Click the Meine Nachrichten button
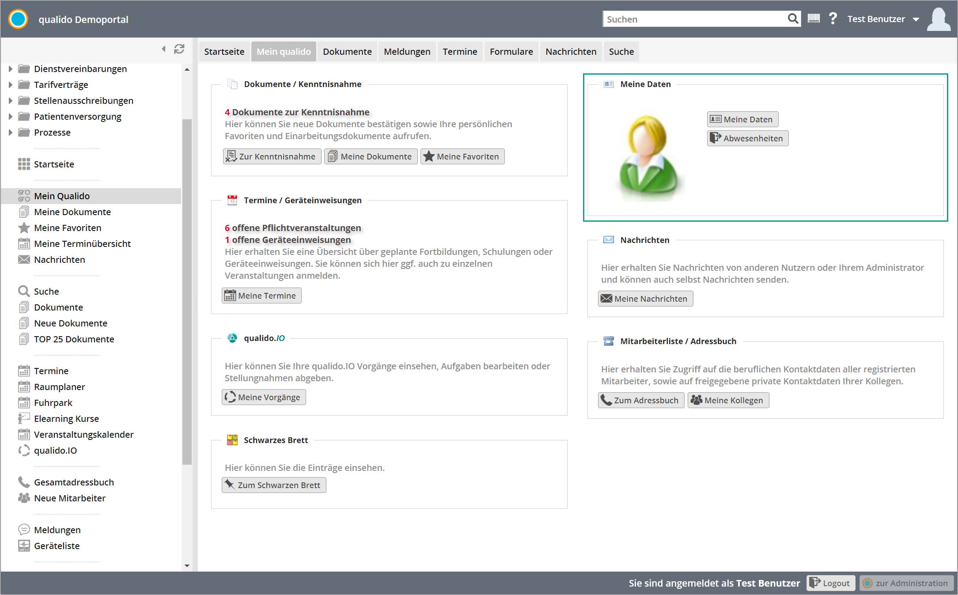This screenshot has height=595, width=958. coord(645,299)
